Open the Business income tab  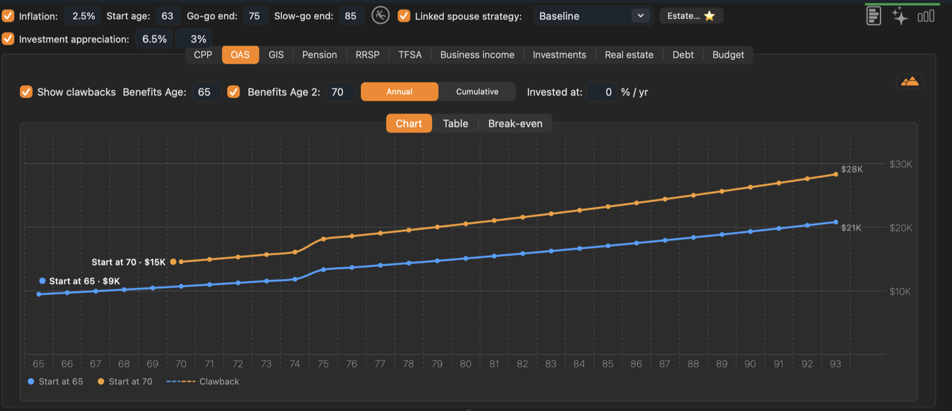(x=477, y=55)
